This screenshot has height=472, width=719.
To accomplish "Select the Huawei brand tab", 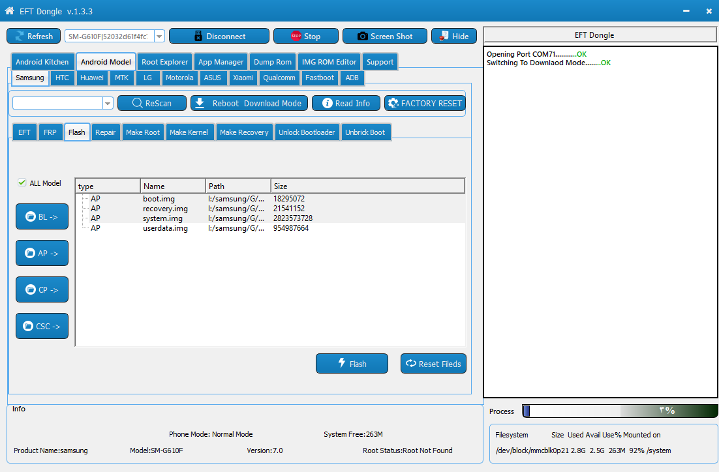I will point(92,78).
